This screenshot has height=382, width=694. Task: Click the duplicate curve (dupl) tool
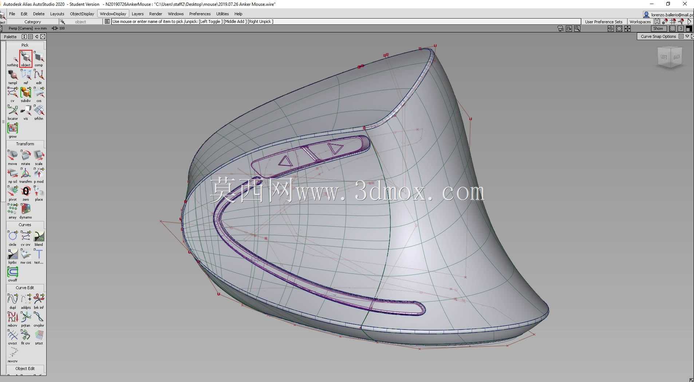pyautogui.click(x=12, y=302)
